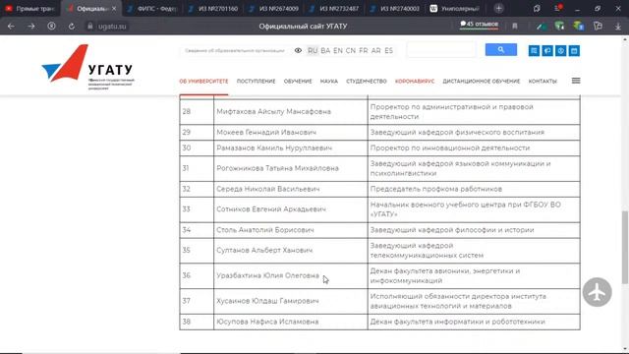This screenshot has width=629, height=354.
Task: Click the page vertical scrollbar thumb
Action: 625,247
